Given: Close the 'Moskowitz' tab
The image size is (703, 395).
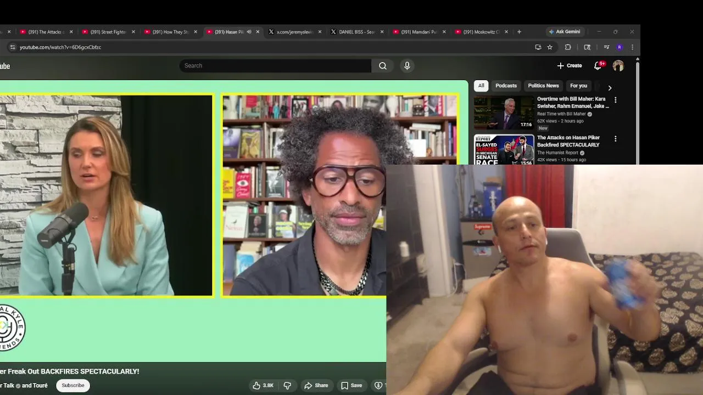Looking at the screenshot, I should (506, 32).
